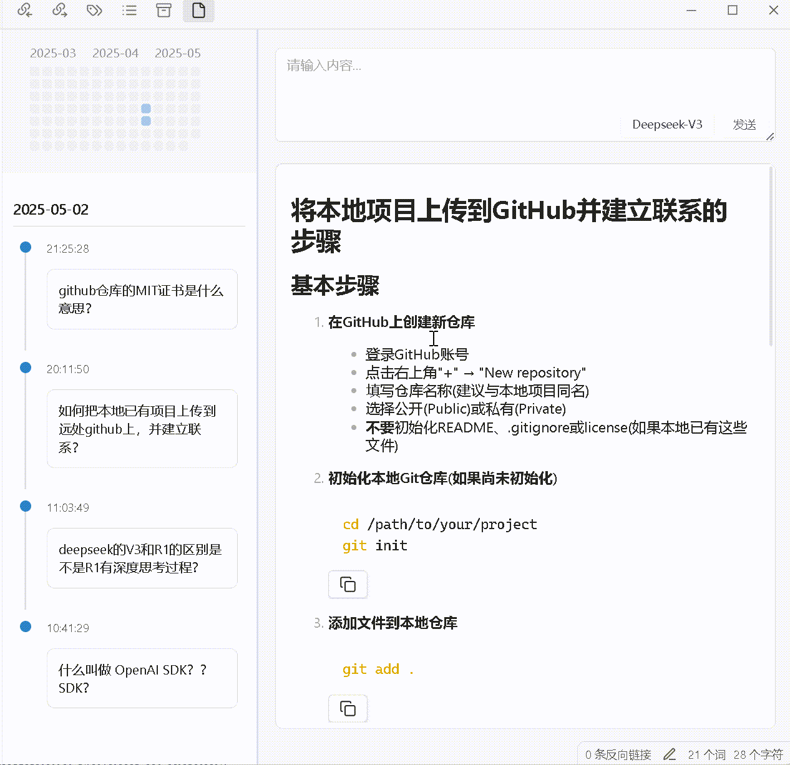This screenshot has width=790, height=765.
Task: Copy the 'git add .' code block
Action: click(348, 709)
